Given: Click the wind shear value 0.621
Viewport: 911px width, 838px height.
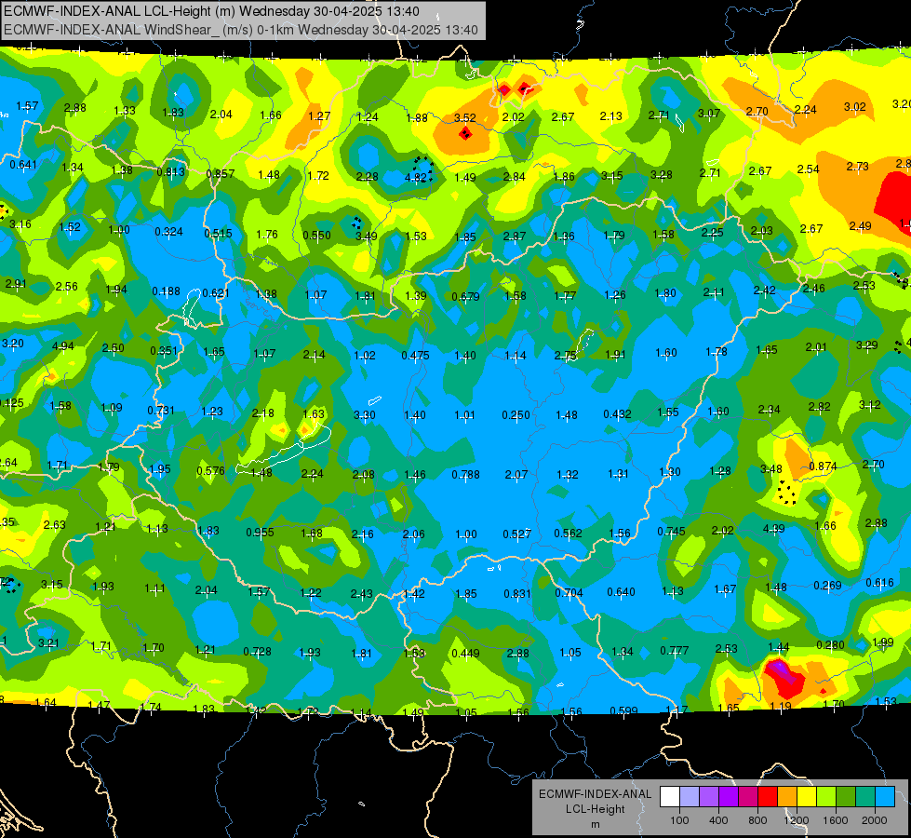Looking at the screenshot, I should click(x=216, y=293).
